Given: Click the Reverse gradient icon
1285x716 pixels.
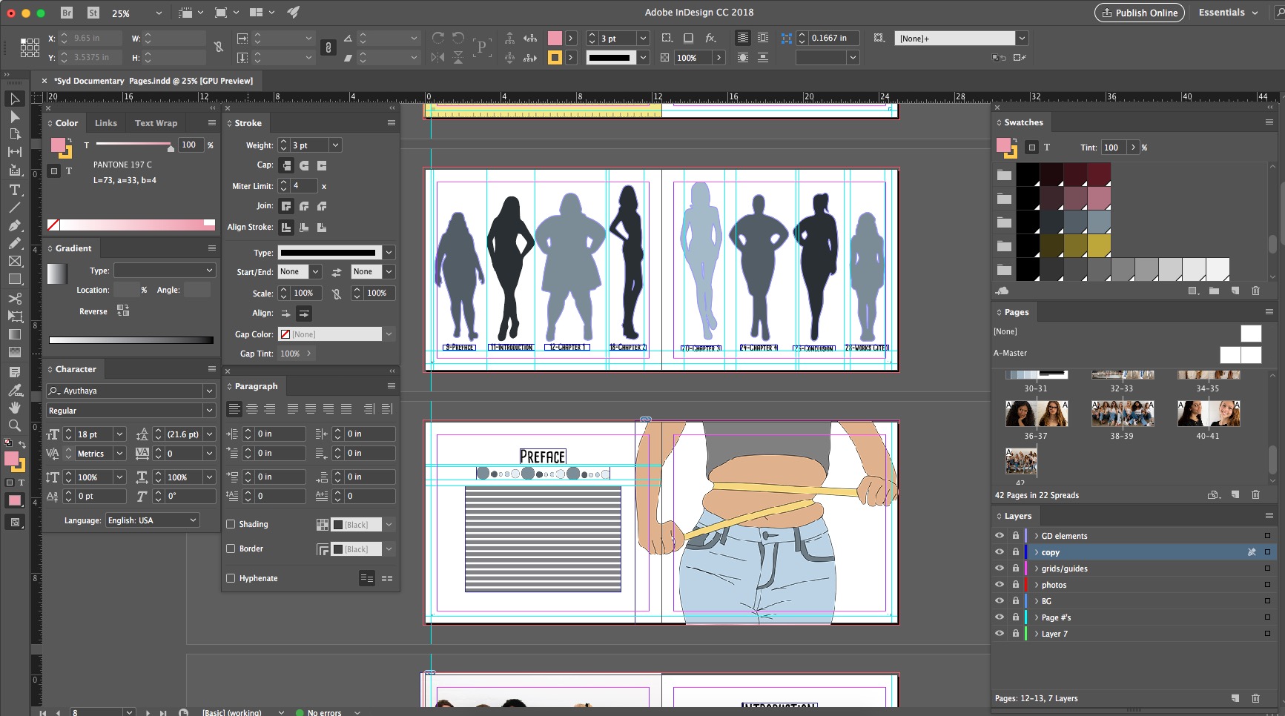Looking at the screenshot, I should [x=123, y=311].
